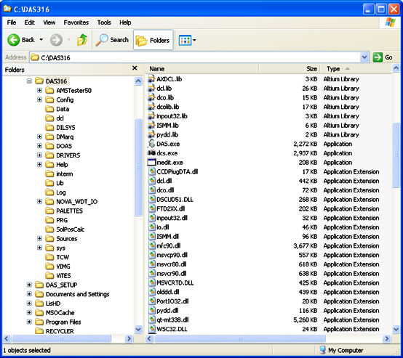
Task: Click the Back arrow icon
Action: coord(13,40)
